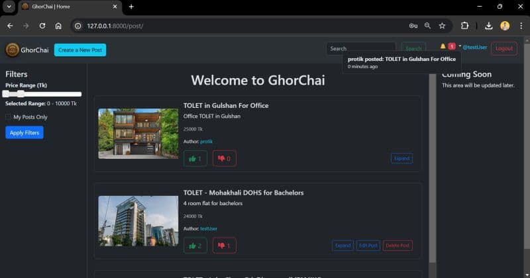Open the notification 'protik posted: TOLET in Gulshan'
This screenshot has width=530, height=278.
coord(401,62)
